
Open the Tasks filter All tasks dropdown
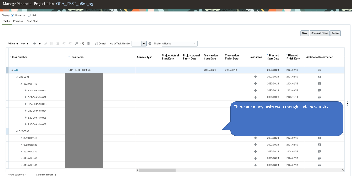(x=179, y=44)
